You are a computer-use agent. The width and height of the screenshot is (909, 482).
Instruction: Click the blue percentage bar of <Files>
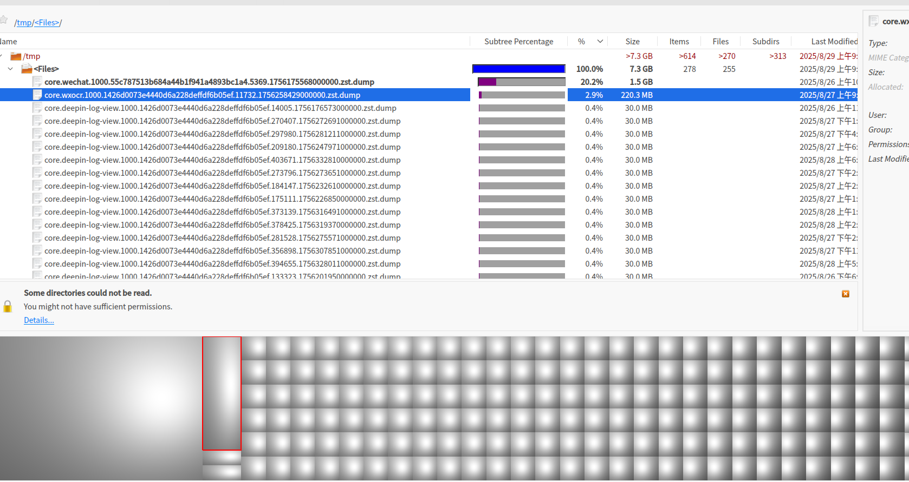point(519,69)
